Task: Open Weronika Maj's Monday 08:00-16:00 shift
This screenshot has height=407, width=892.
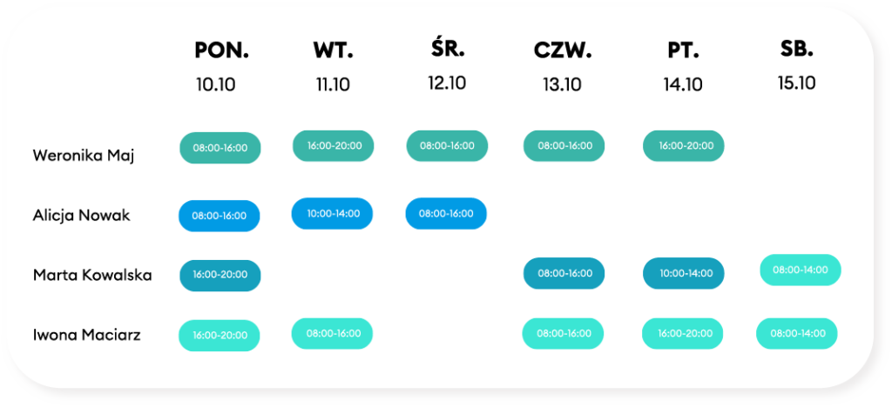Action: click(x=220, y=148)
